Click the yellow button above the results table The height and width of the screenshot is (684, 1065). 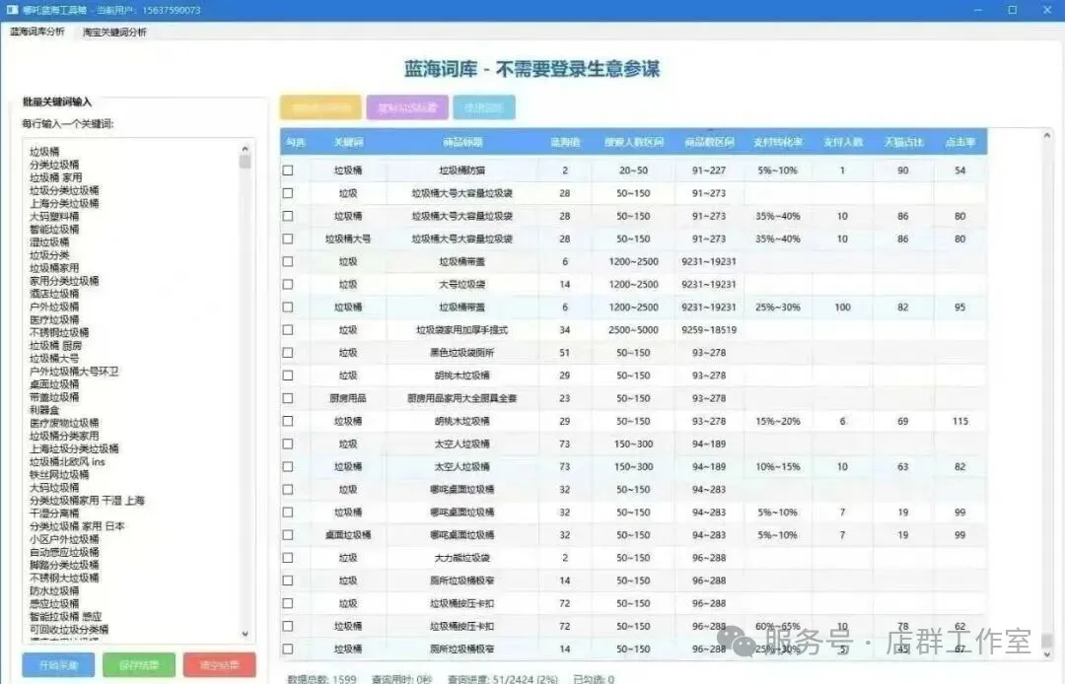point(320,107)
